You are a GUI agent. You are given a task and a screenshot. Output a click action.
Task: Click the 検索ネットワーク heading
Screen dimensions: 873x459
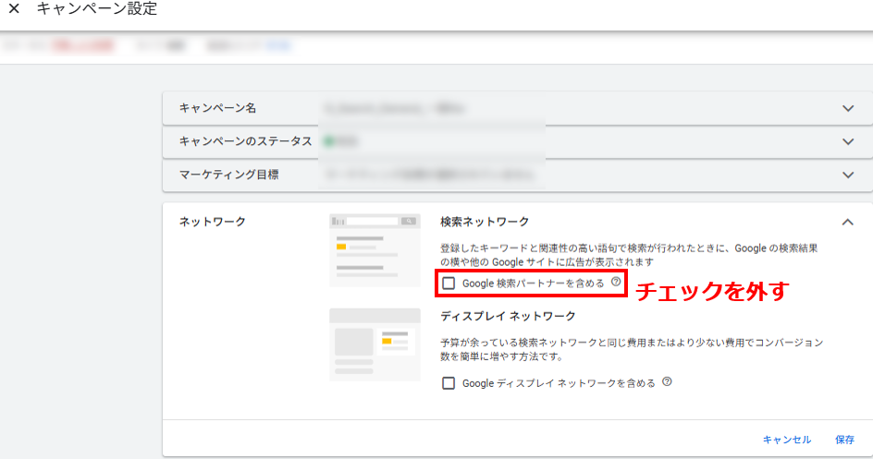coord(485,222)
